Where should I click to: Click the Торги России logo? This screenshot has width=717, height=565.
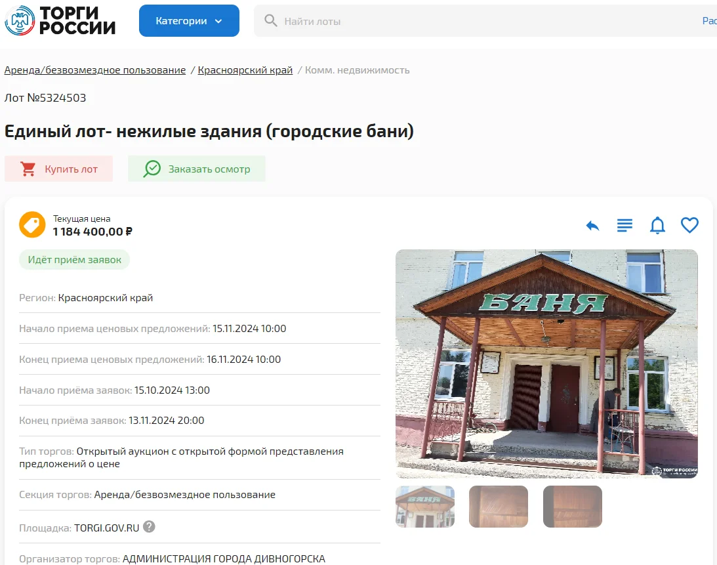tap(60, 20)
